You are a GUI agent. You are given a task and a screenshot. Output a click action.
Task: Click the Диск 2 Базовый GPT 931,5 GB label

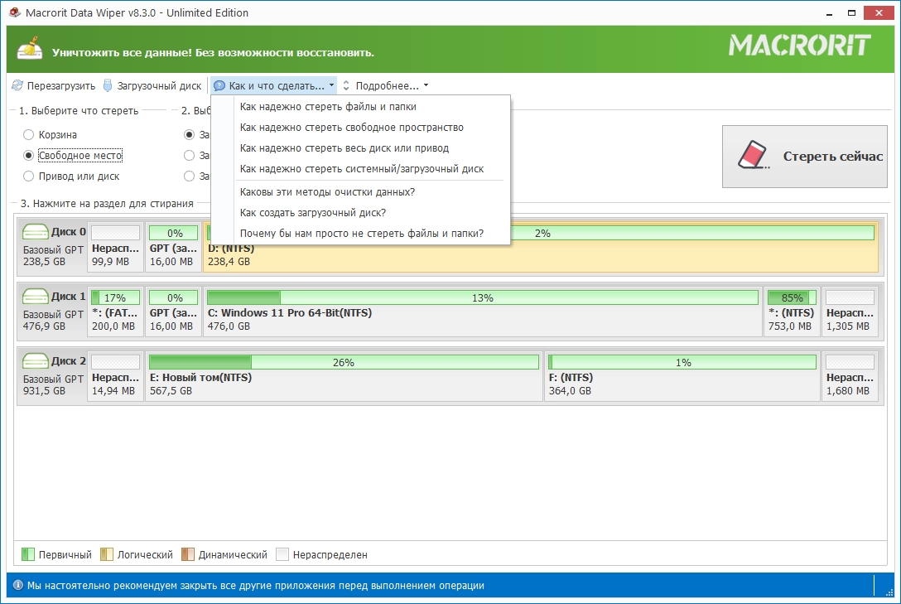(x=53, y=376)
